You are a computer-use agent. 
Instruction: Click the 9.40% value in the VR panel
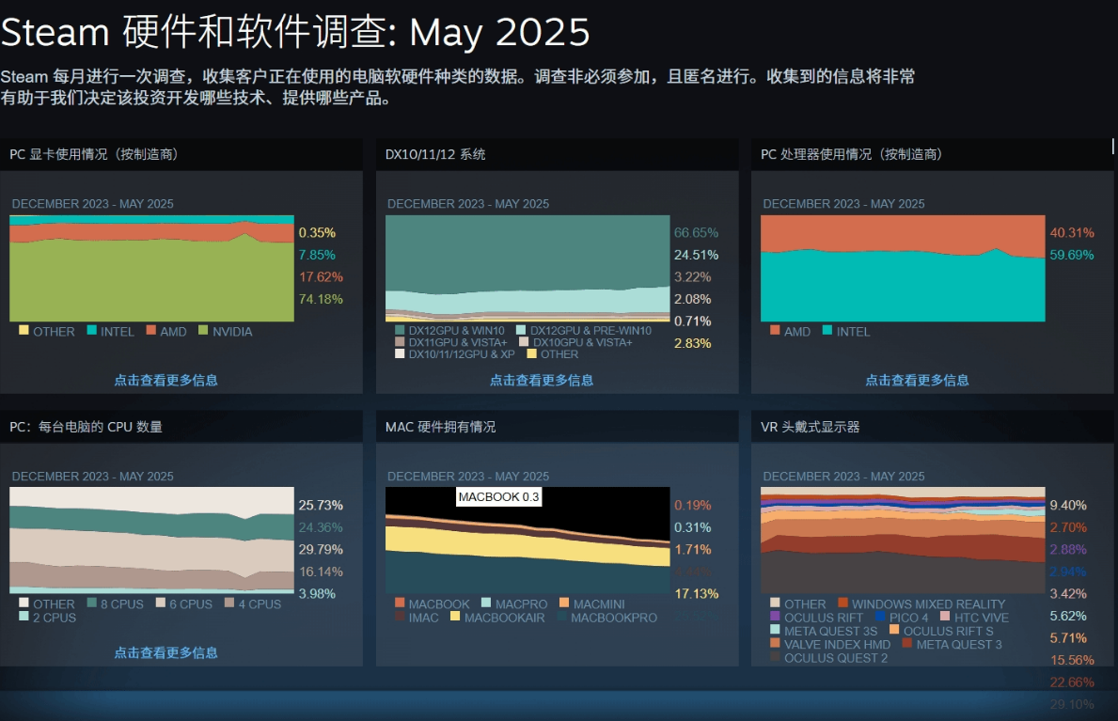tap(1068, 506)
